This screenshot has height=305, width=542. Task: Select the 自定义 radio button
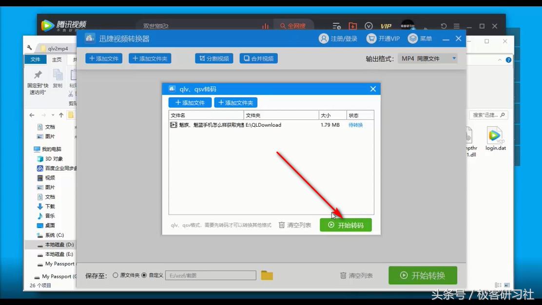[144, 275]
